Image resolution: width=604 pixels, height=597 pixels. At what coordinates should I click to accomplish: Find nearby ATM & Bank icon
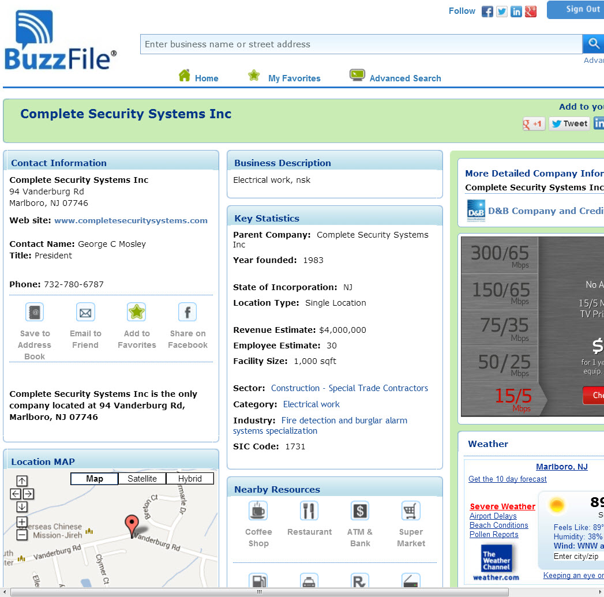coord(360,510)
